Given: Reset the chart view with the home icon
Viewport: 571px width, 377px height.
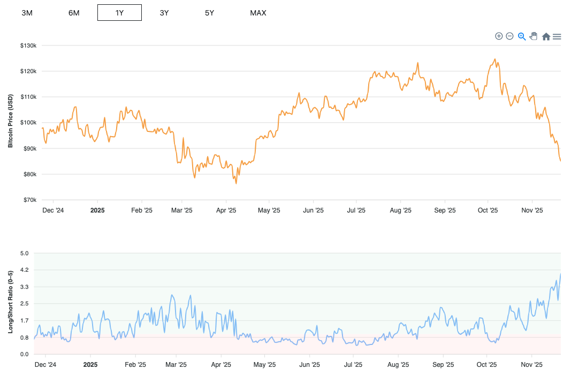Looking at the screenshot, I should point(545,36).
